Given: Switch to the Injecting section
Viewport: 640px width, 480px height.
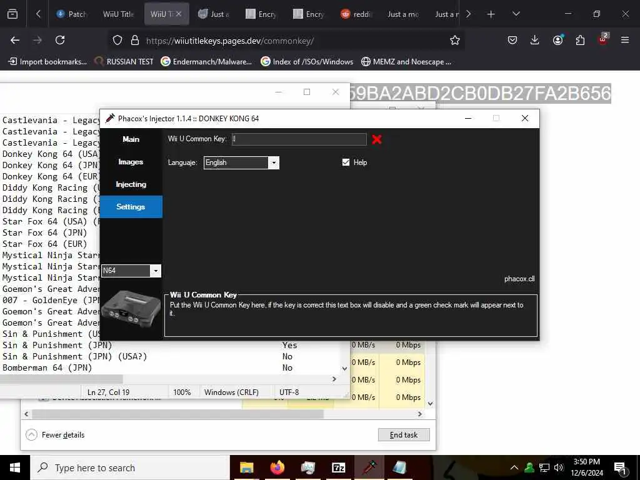Looking at the screenshot, I should [131, 184].
